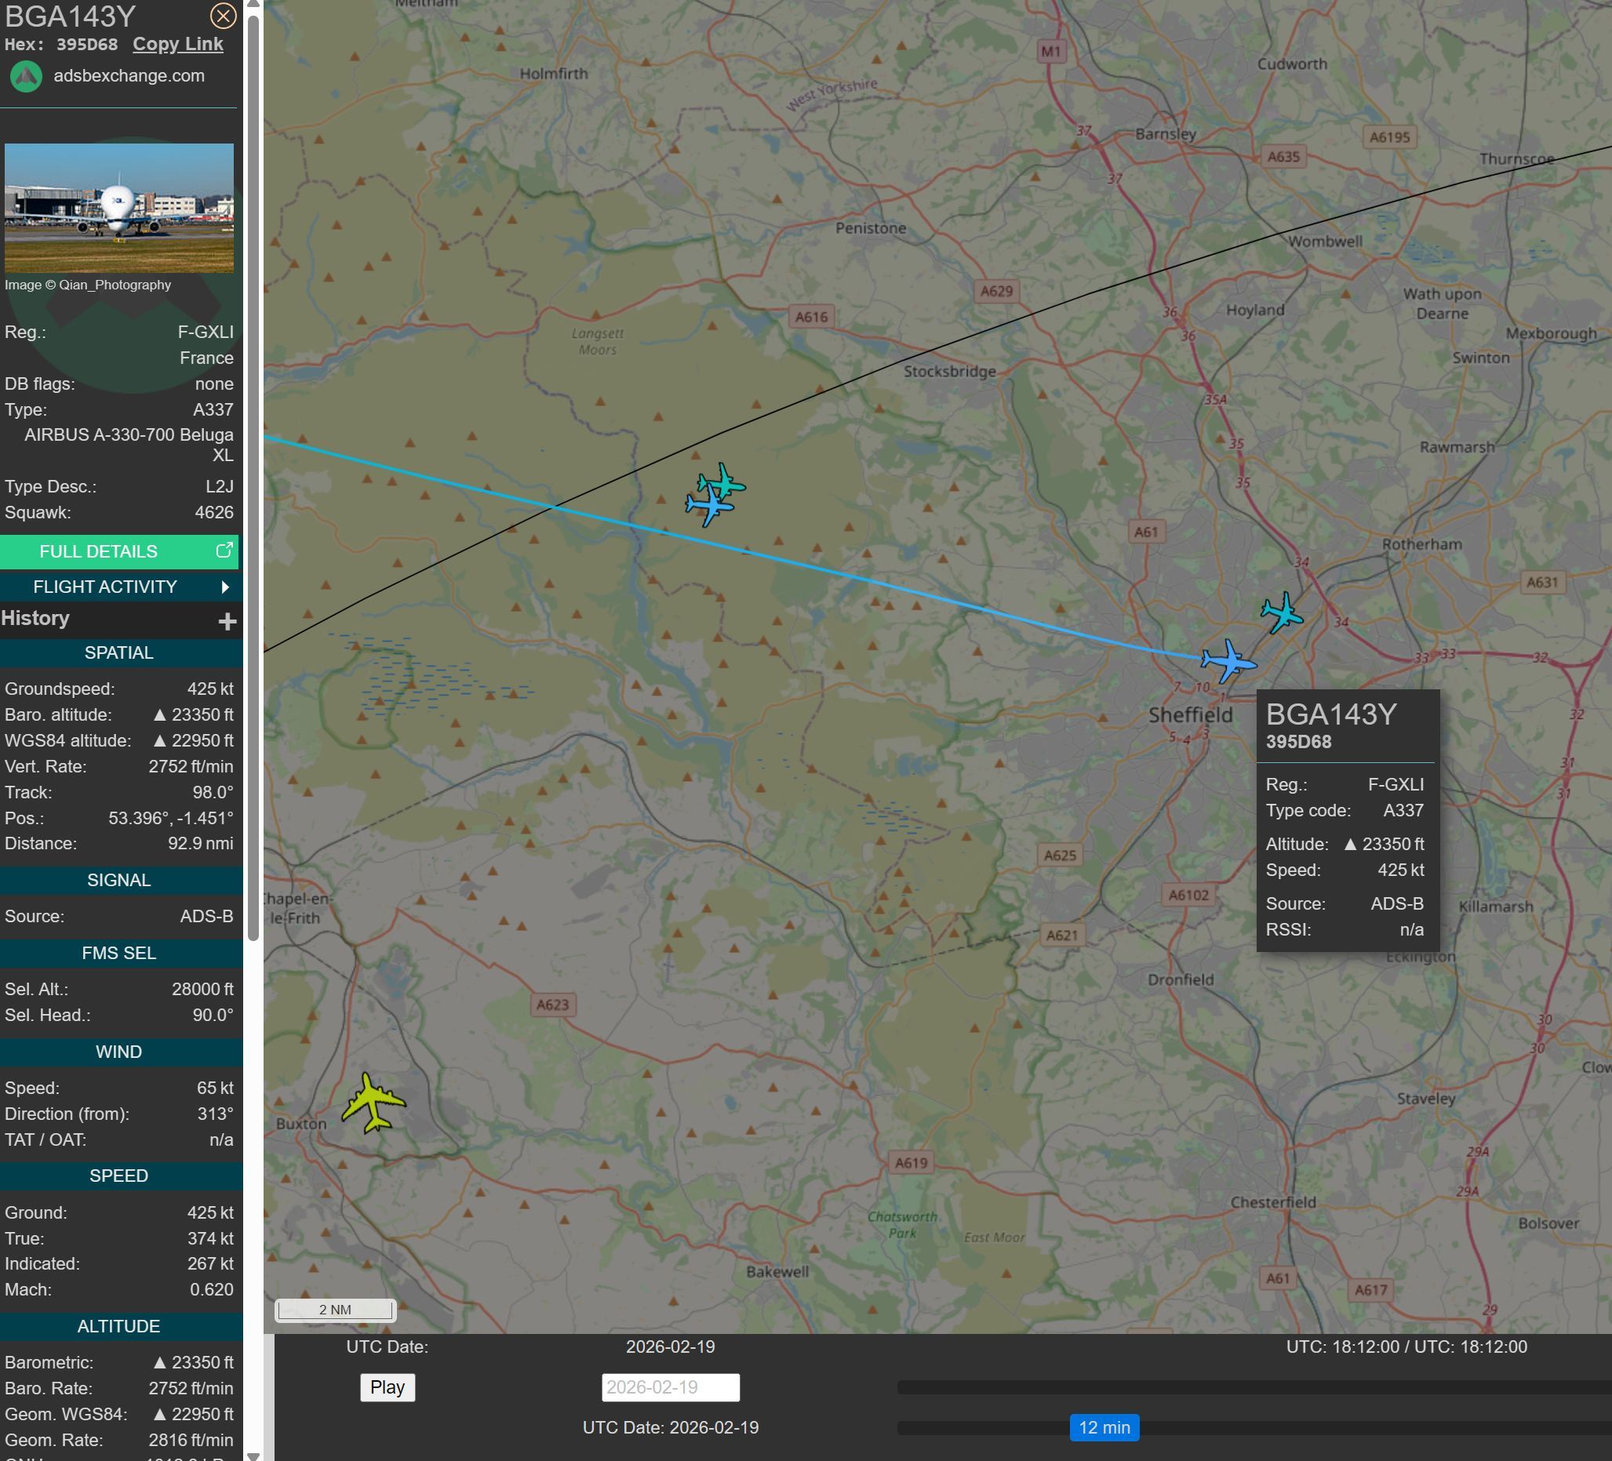Image resolution: width=1612 pixels, height=1461 pixels.
Task: Close the BGA143Y aircraft info panel
Action: [x=222, y=16]
